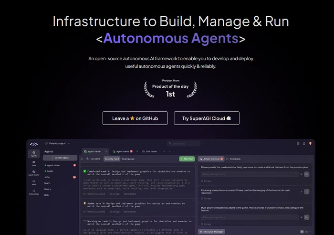Select Agents in the left sidebar
The width and height of the screenshot is (334, 235).
pos(34,154)
